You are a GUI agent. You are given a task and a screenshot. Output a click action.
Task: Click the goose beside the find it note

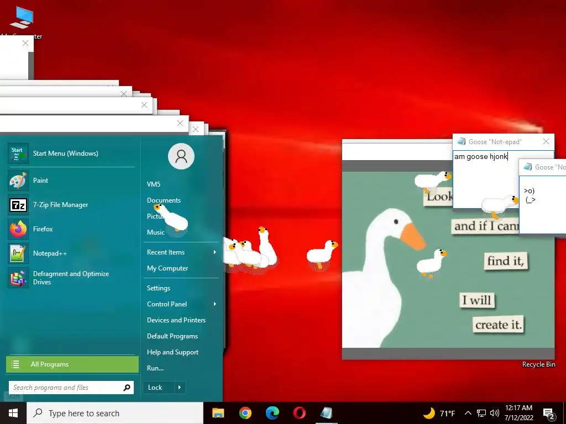432,263
